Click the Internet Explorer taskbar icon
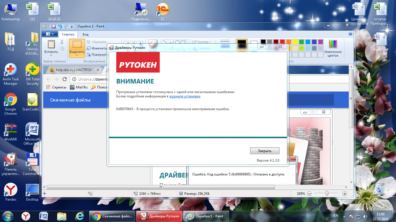396x222 pixels. click(x=80, y=216)
